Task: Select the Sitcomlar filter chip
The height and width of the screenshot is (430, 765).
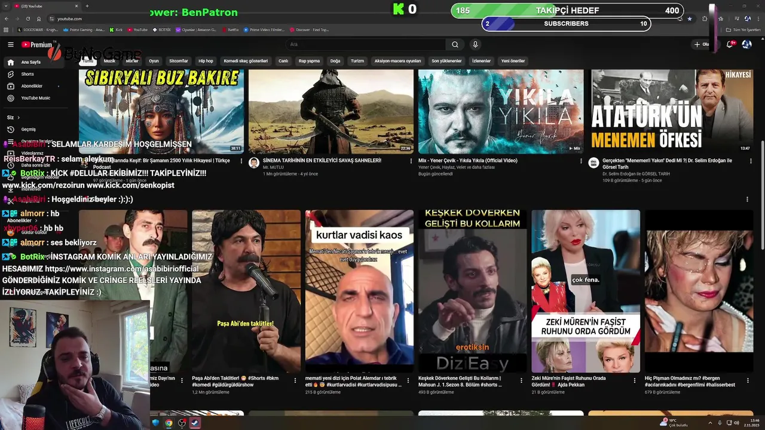Action: tap(179, 61)
